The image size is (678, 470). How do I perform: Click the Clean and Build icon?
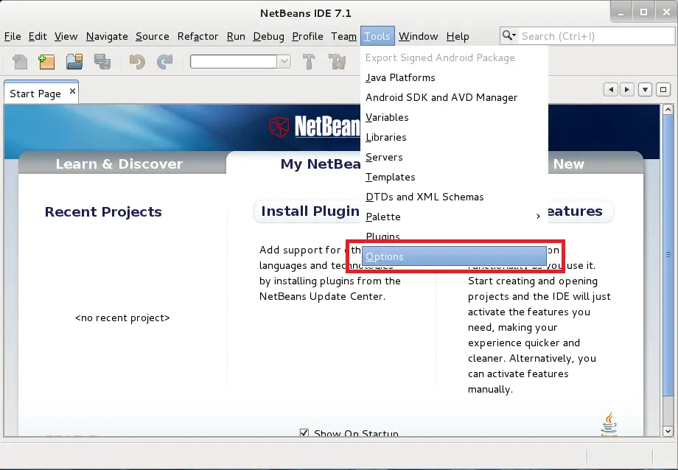[338, 61]
